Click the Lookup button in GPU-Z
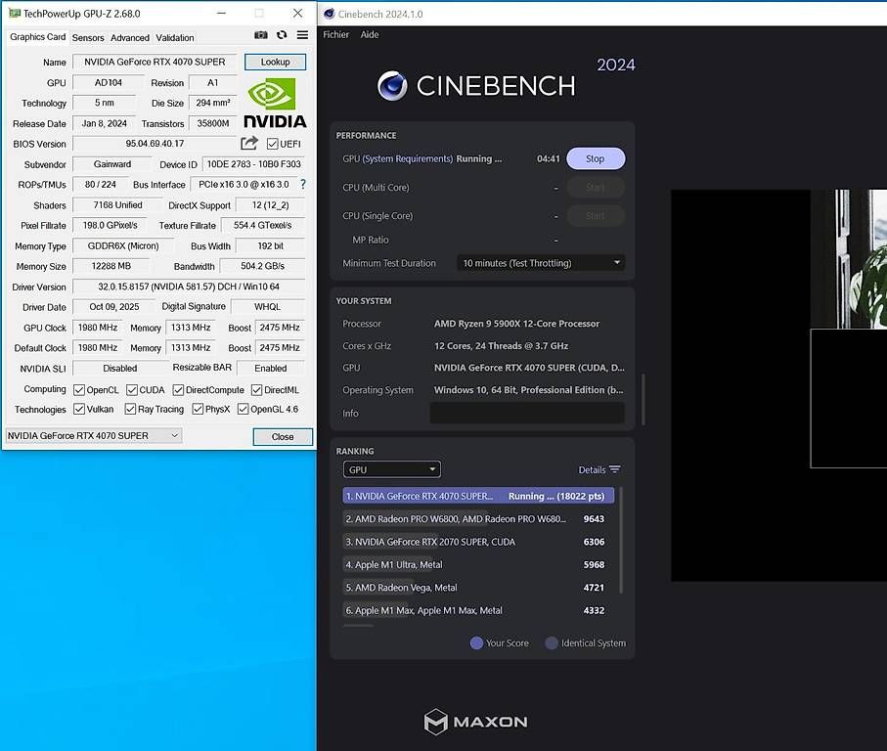Image resolution: width=887 pixels, height=751 pixels. [x=275, y=61]
